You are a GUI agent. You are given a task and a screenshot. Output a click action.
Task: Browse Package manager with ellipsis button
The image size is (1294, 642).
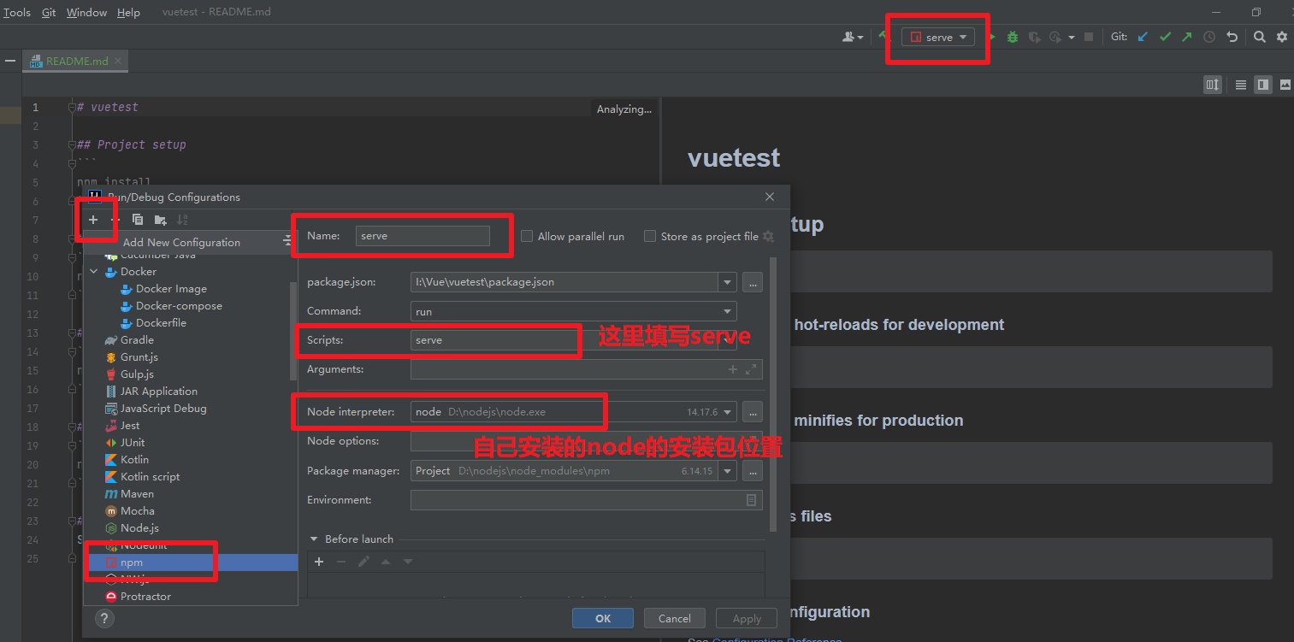pyautogui.click(x=752, y=471)
